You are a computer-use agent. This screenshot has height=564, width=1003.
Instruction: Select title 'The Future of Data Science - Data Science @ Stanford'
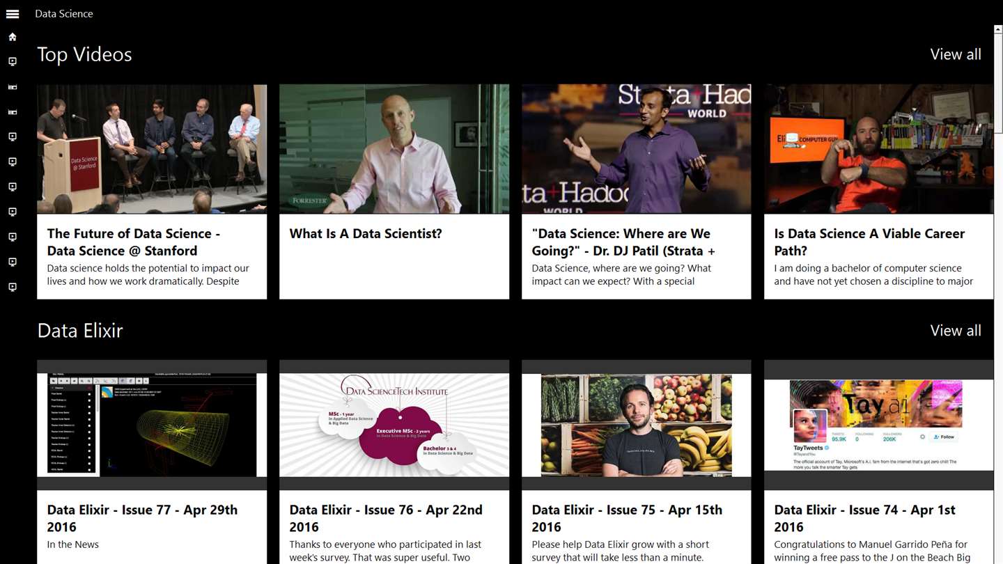pos(134,242)
